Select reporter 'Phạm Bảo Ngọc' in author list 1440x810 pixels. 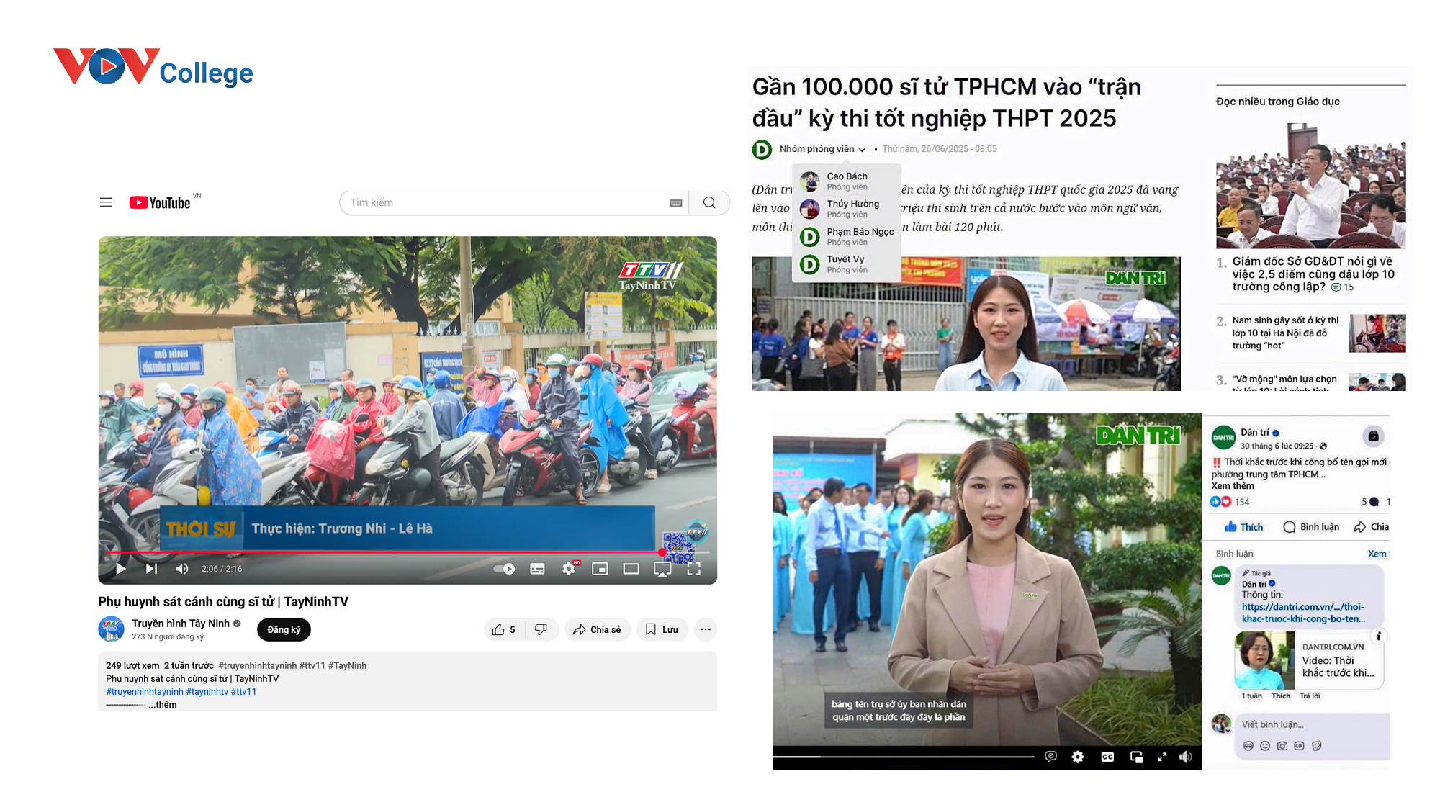(847, 236)
